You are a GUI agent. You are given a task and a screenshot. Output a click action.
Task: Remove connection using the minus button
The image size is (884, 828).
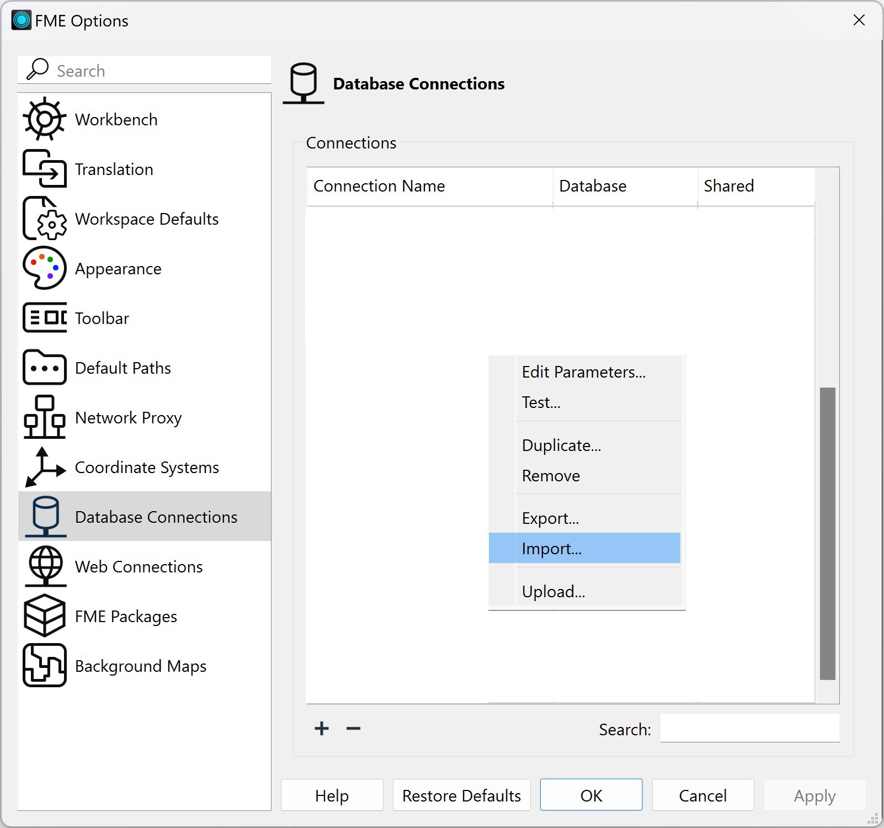[353, 729]
